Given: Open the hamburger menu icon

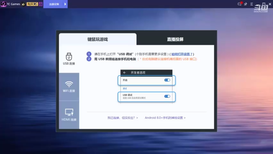Looking at the screenshot, I should (252, 4).
